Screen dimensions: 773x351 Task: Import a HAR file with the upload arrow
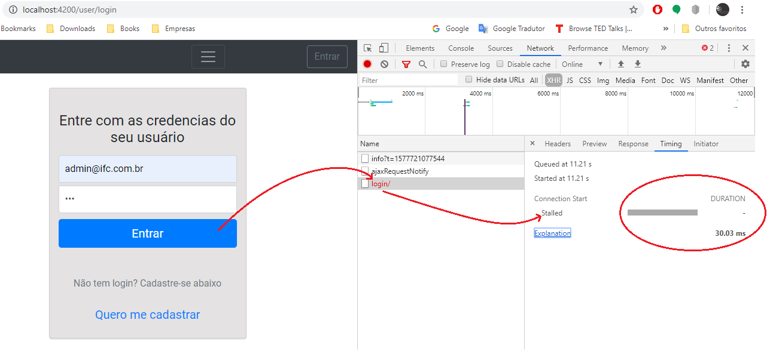coord(621,64)
